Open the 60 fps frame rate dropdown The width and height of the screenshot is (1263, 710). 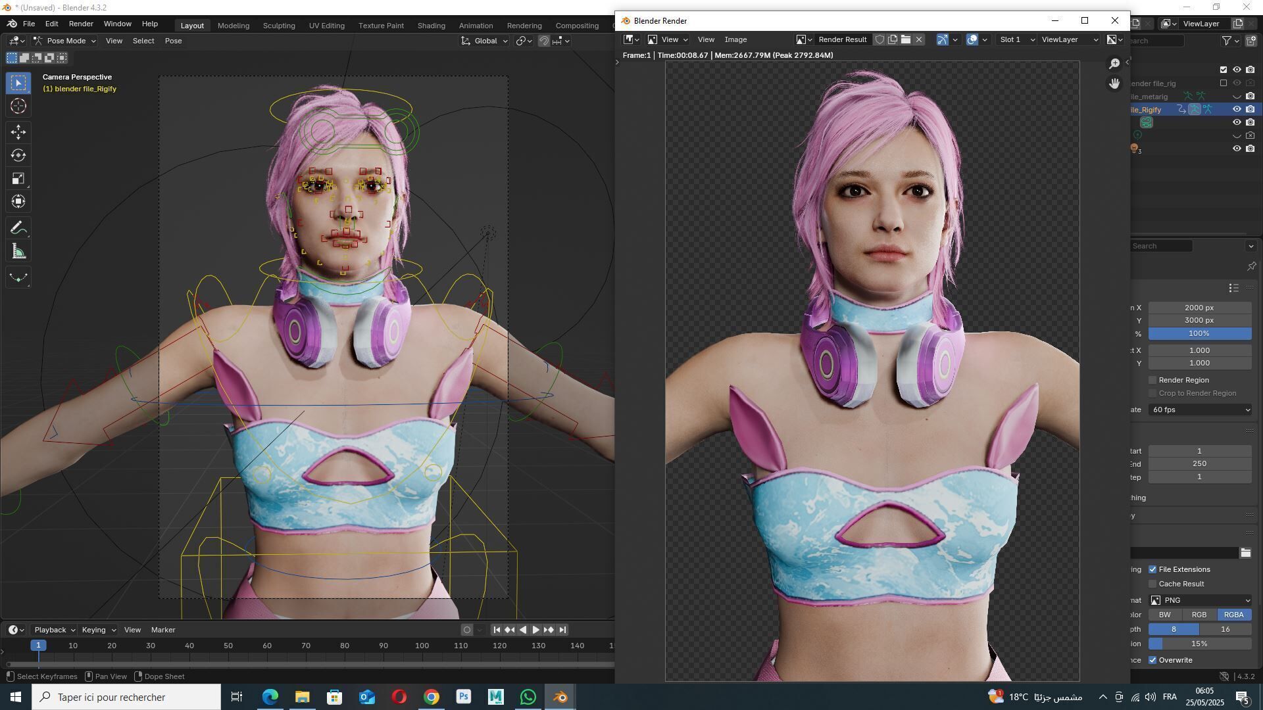pos(1199,410)
